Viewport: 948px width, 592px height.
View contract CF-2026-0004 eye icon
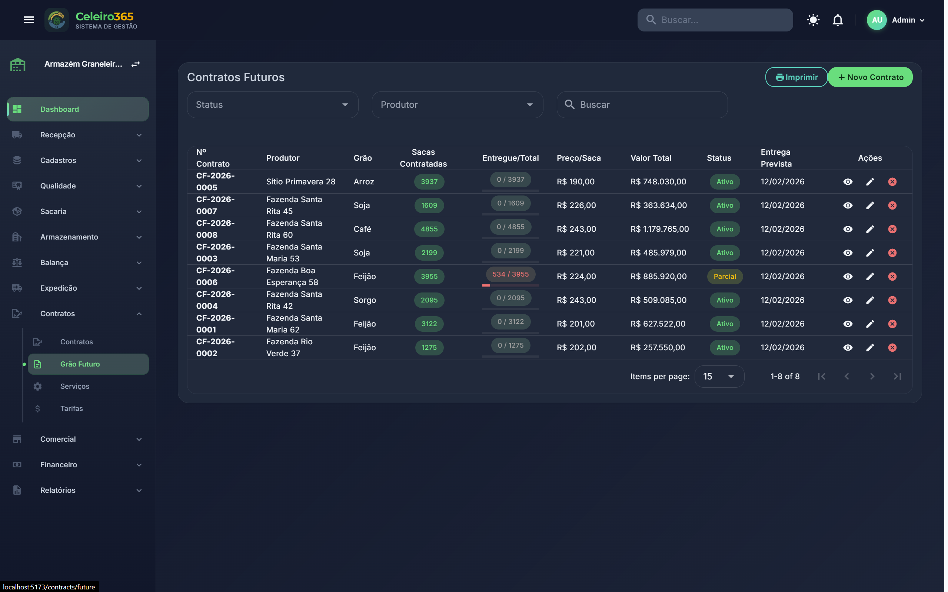(x=847, y=300)
